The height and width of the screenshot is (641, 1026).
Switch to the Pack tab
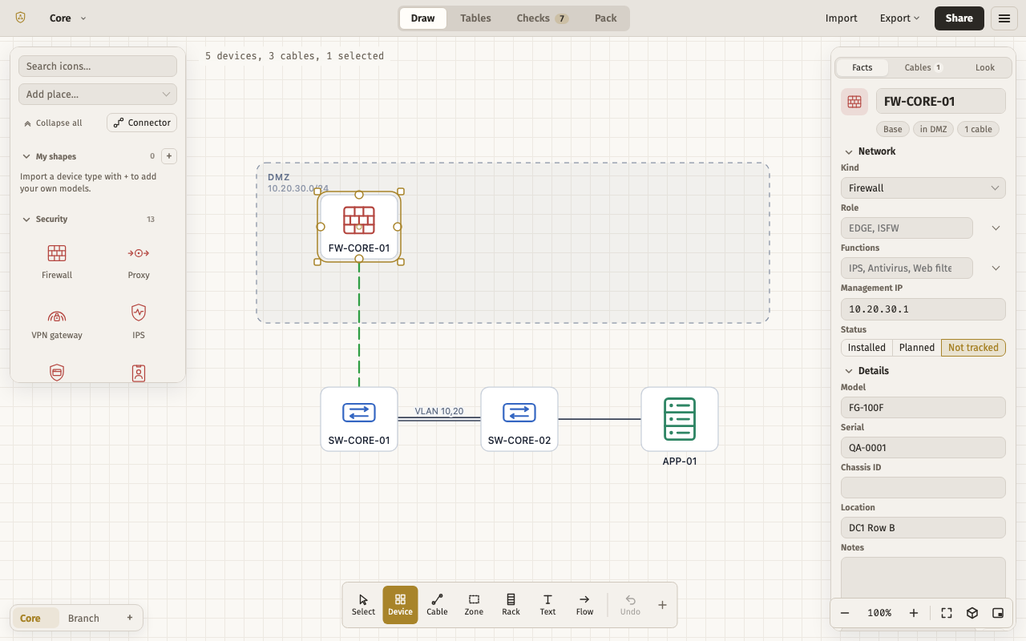tap(606, 18)
